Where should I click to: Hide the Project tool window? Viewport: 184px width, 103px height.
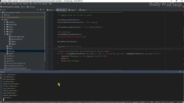click(44, 10)
